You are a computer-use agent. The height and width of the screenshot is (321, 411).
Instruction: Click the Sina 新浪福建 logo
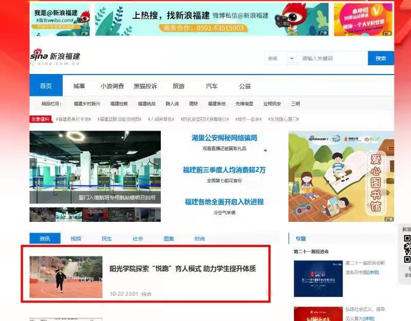[x=55, y=57]
